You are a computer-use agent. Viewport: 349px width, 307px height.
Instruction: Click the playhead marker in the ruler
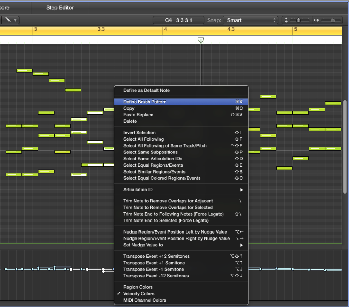[201, 40]
